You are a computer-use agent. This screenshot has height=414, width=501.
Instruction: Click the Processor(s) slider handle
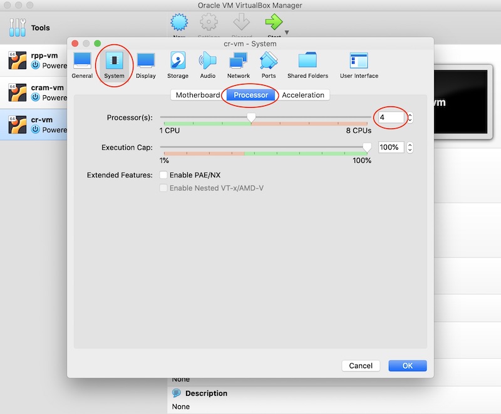251,117
